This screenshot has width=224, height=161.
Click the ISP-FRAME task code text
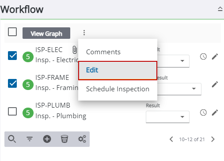(52, 78)
